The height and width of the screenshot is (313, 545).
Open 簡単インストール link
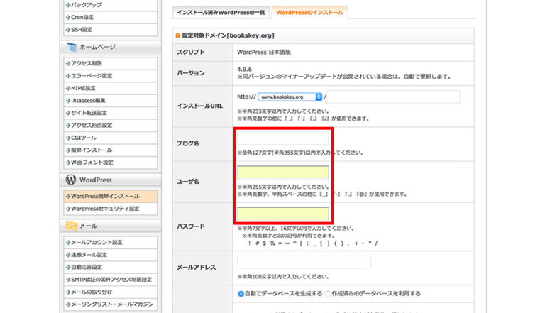click(x=92, y=150)
